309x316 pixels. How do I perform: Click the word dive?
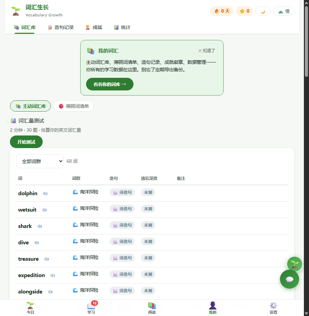pos(24,242)
